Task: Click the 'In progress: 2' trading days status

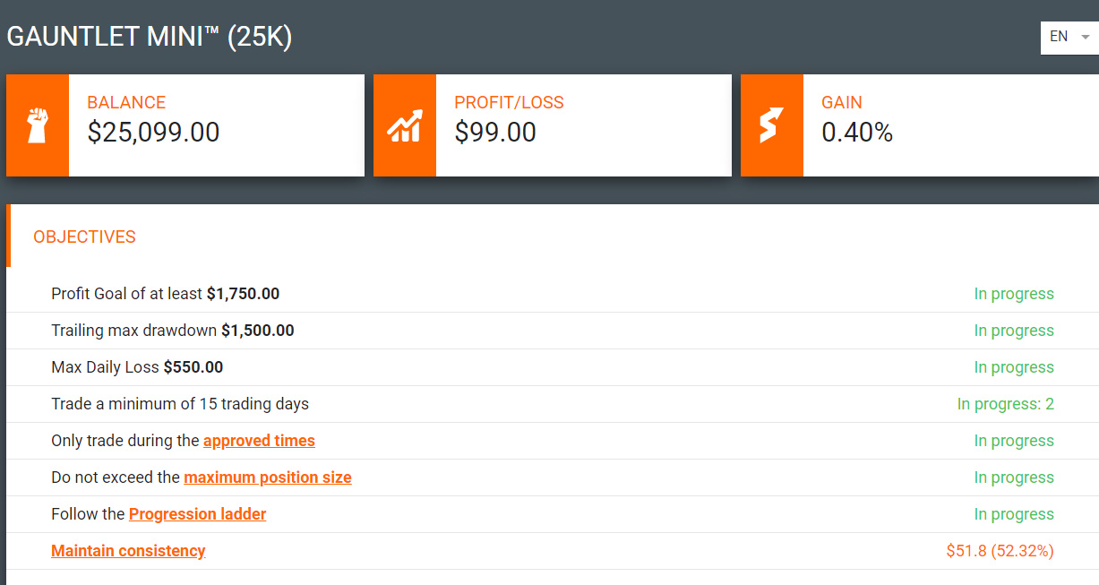Action: 1006,404
